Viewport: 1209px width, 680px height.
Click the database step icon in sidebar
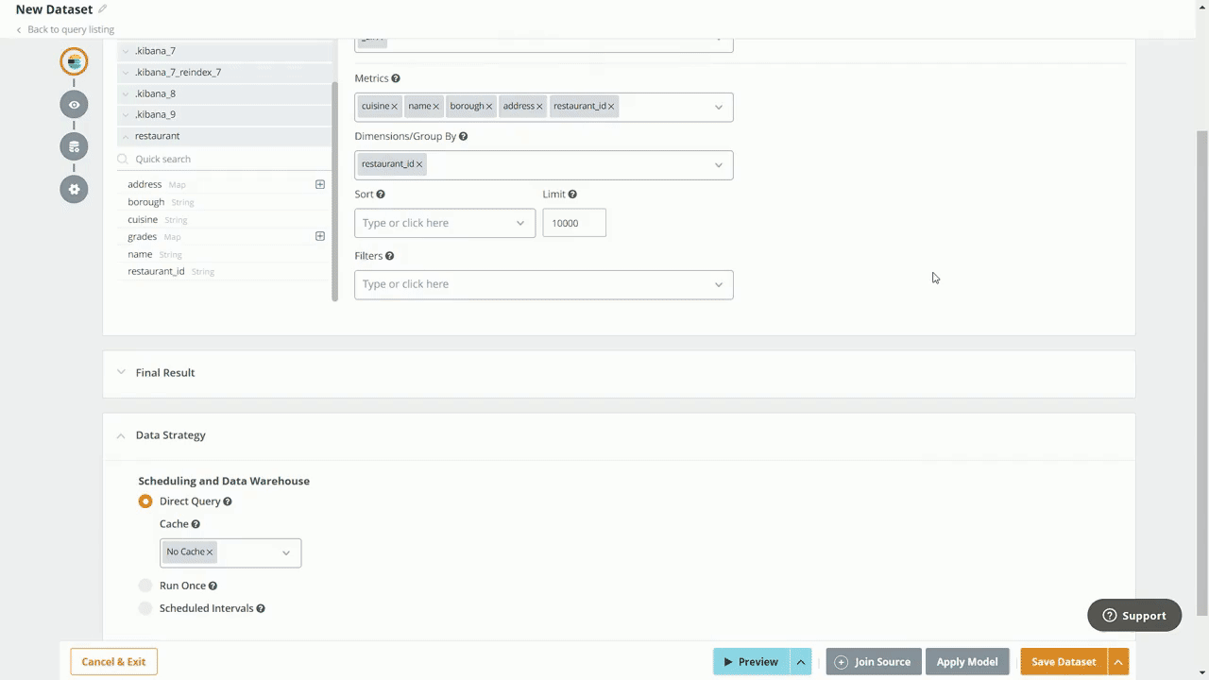coord(74,147)
